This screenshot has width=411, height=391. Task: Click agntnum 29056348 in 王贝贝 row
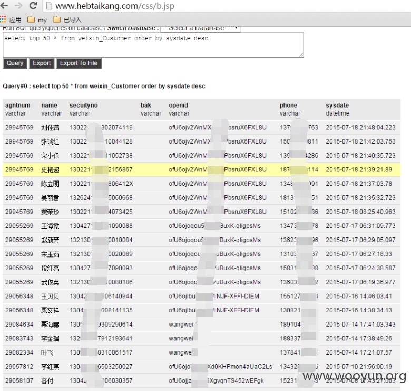point(19,296)
